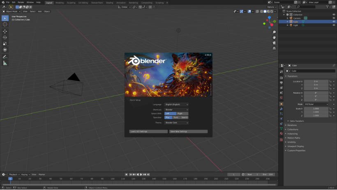337x190 pixels.
Task: Set Select With to Left
Action: pos(170,114)
